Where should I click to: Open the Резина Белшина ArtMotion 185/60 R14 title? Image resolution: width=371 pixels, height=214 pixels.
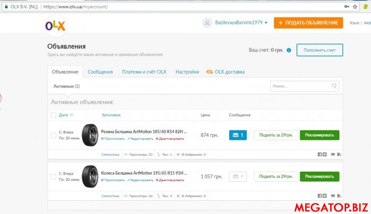144,132
